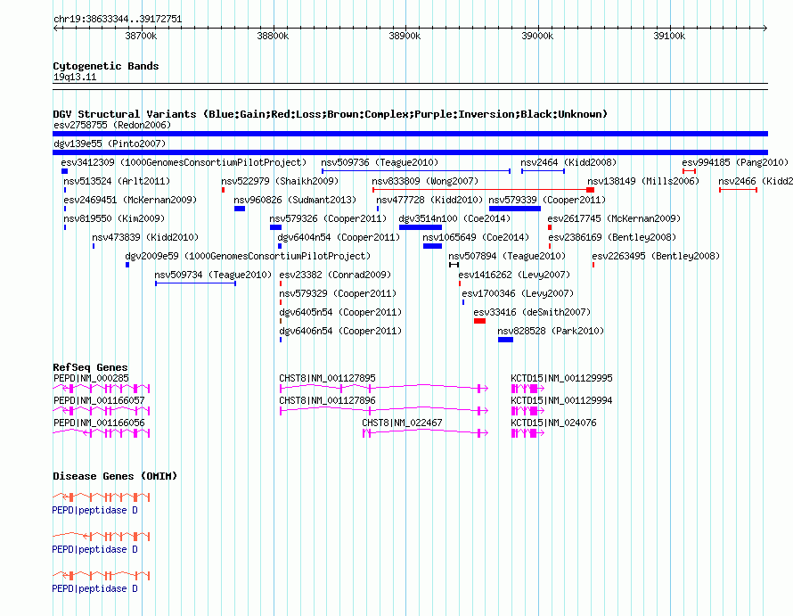
Task: Open CHST8|NM_001127895 gene label
Action: 327,378
